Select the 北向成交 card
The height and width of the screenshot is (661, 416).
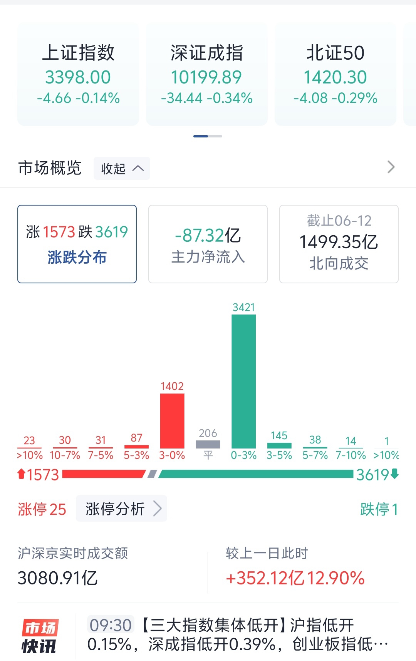coord(339,244)
